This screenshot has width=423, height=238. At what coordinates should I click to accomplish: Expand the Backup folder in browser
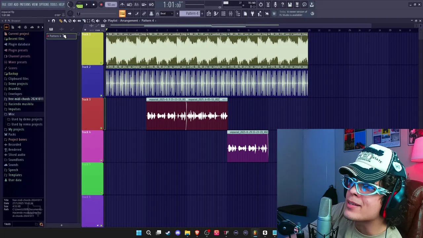[13, 74]
